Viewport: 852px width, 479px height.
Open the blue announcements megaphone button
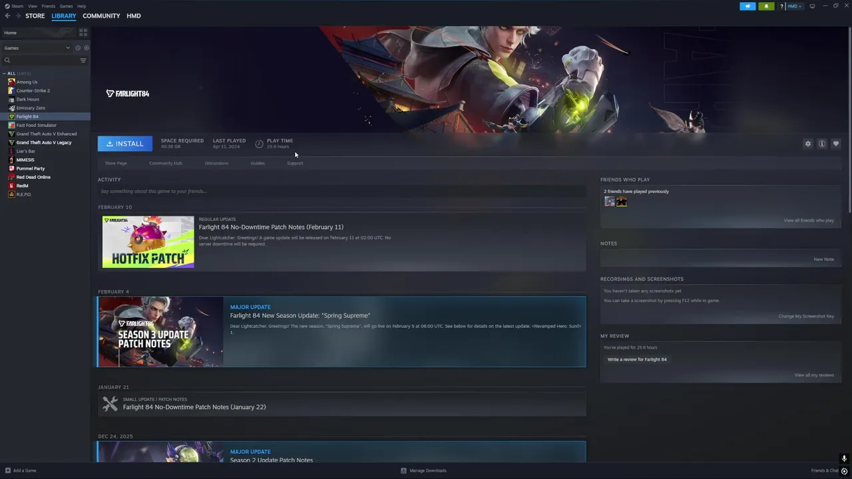pos(747,6)
